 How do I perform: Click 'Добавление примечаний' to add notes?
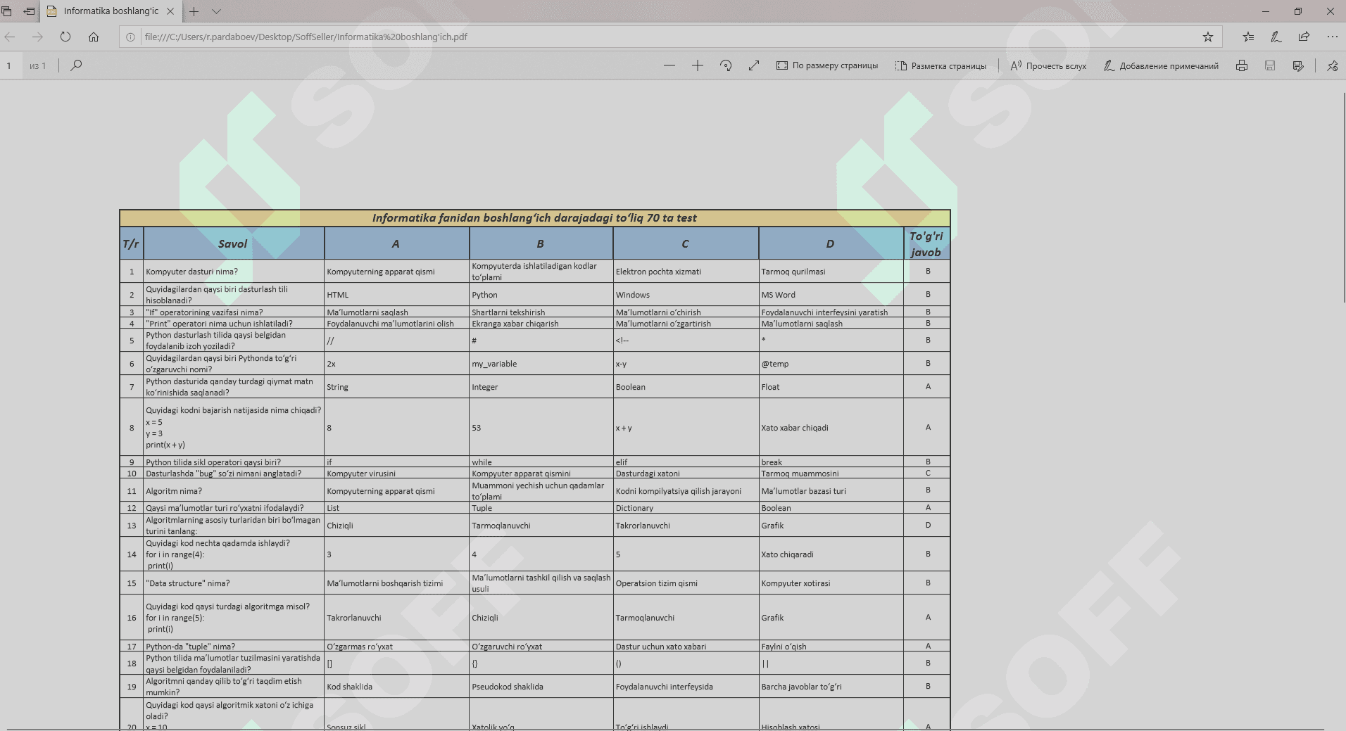pyautogui.click(x=1161, y=65)
